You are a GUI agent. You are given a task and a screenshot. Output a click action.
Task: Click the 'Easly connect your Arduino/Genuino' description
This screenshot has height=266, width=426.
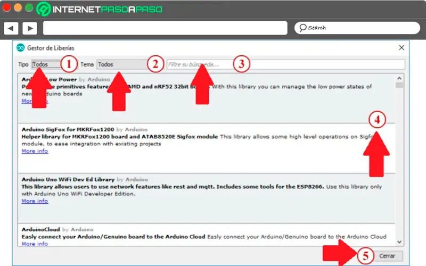113,237
